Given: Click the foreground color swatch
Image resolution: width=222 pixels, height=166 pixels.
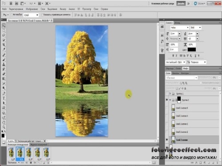Looking at the screenshot, I should tap(3, 135).
